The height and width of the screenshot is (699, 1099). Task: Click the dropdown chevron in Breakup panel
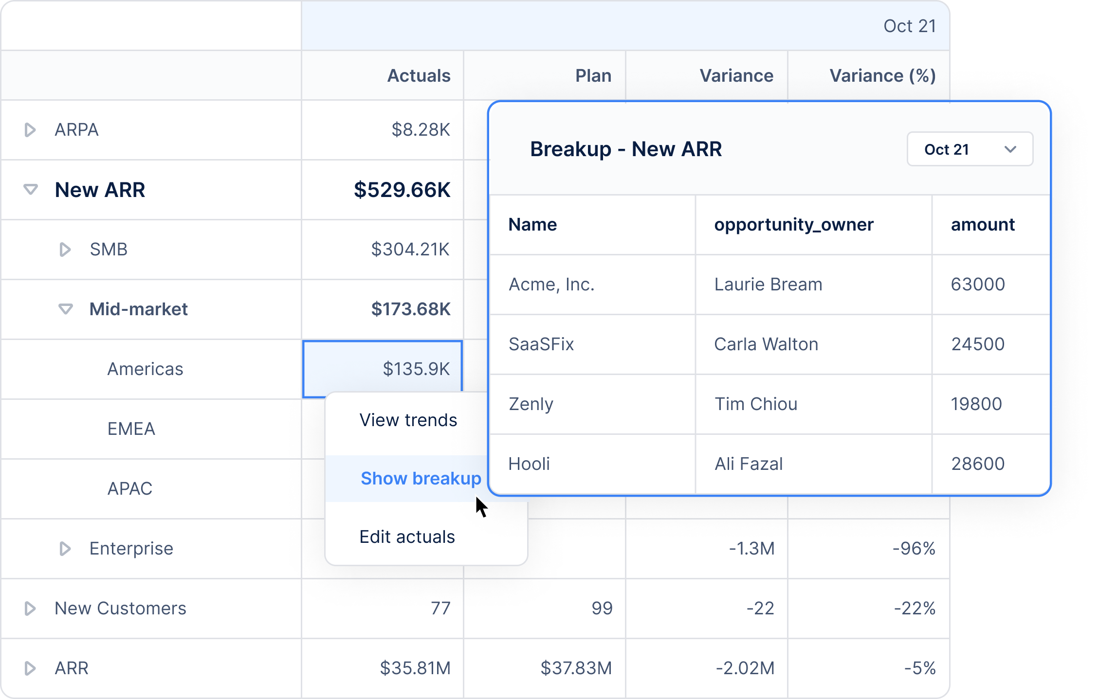[1010, 149]
